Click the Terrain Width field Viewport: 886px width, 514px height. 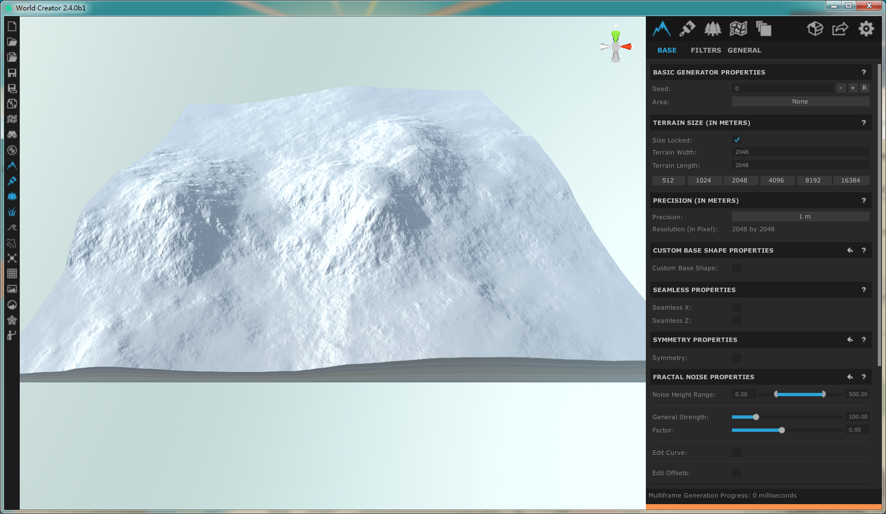800,152
